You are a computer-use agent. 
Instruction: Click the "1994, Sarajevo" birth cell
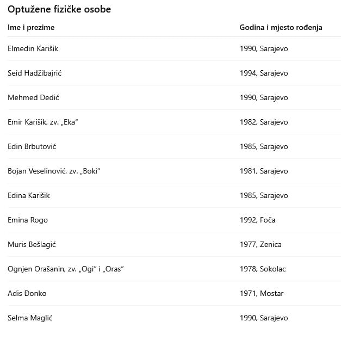tap(264, 73)
